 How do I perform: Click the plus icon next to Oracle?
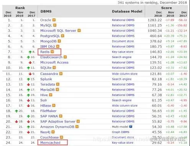(54, 20)
